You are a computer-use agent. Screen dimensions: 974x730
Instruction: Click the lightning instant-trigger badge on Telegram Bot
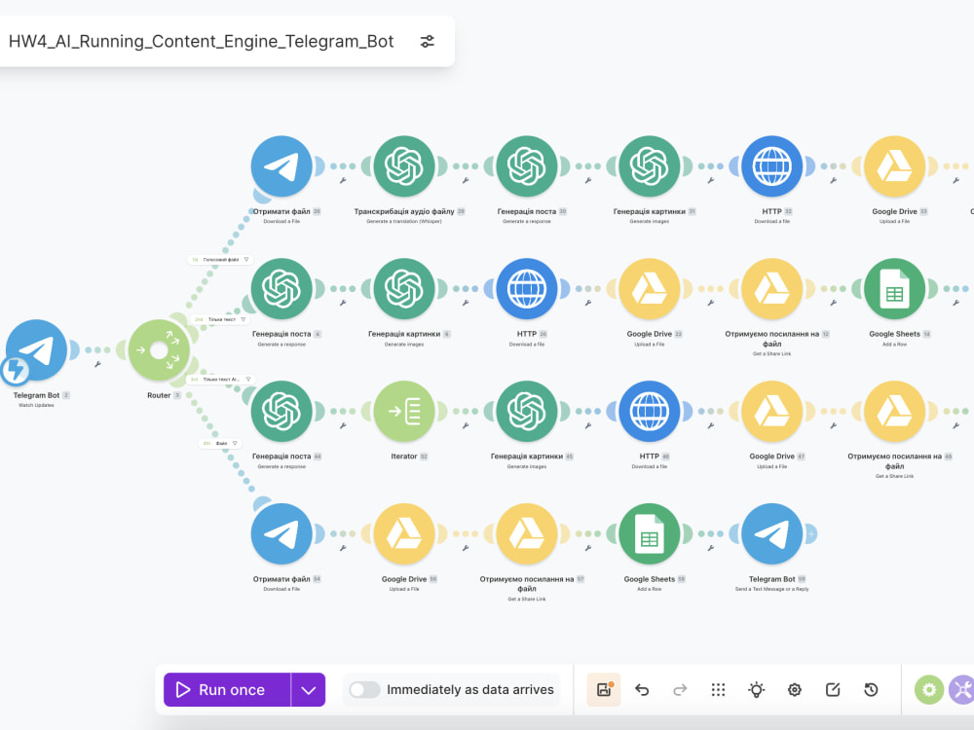pos(16,370)
